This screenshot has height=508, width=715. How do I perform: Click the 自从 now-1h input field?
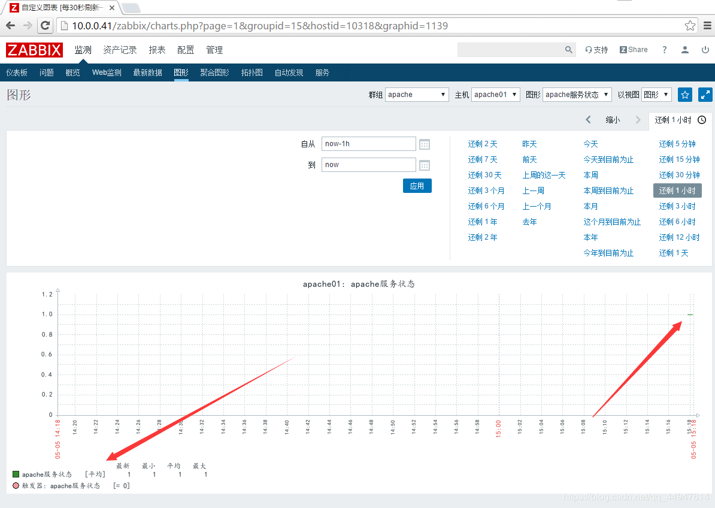[368, 144]
